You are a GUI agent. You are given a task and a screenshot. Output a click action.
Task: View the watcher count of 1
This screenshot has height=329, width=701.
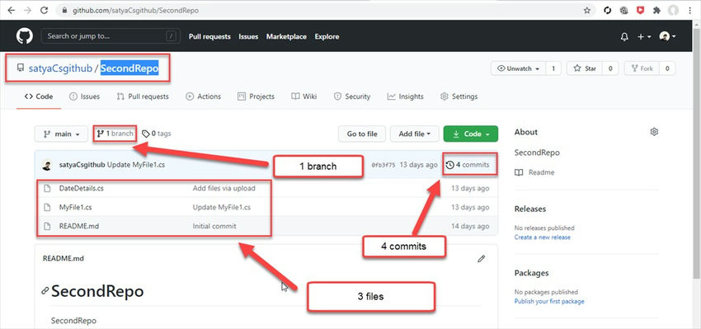click(x=553, y=68)
